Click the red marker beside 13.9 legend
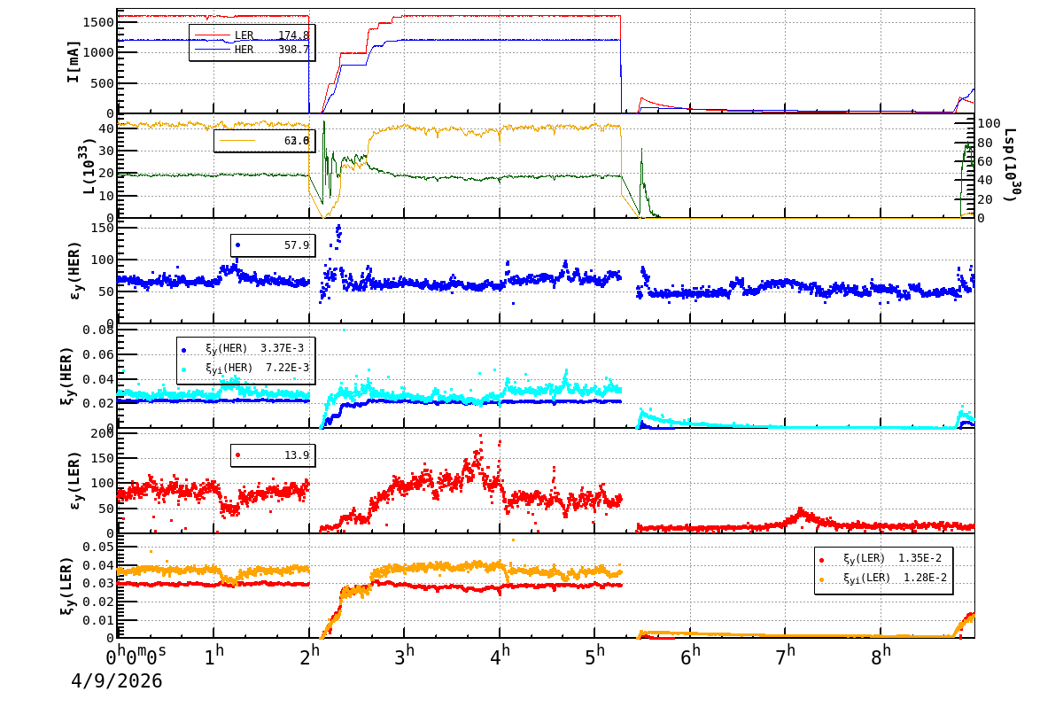Image resolution: width=1063 pixels, height=707 pixels. (237, 454)
